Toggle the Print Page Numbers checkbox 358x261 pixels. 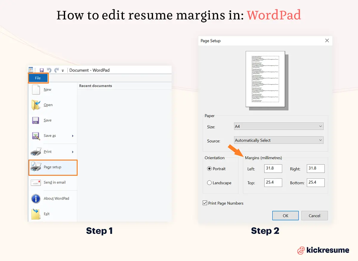pyautogui.click(x=205, y=203)
